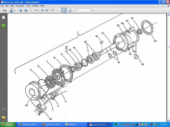Click part label 15 on diagram
This screenshot has width=170, height=127.
click(x=85, y=42)
